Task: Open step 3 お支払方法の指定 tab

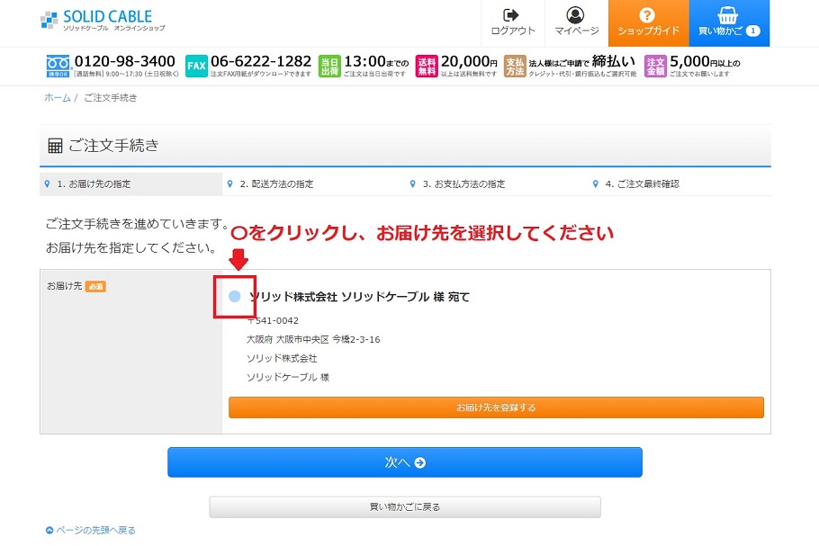Action: click(496, 183)
